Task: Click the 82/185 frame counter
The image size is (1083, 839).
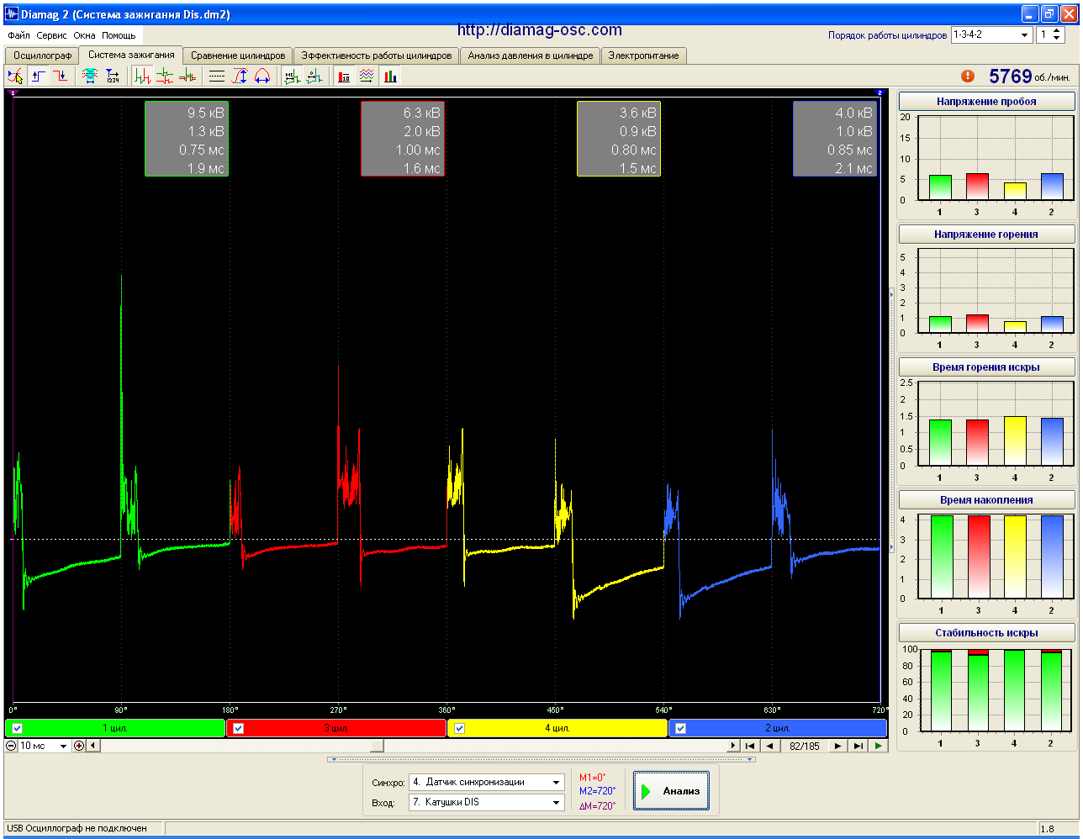Action: [805, 747]
